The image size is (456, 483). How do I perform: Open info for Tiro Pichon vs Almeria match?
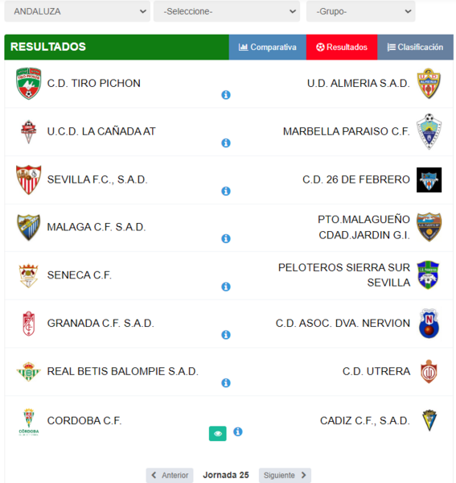point(226,95)
